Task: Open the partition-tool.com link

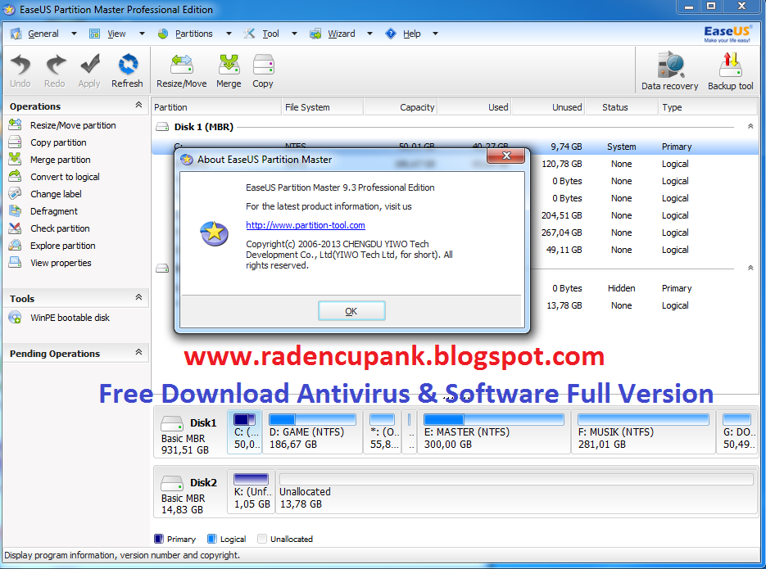Action: pos(306,225)
